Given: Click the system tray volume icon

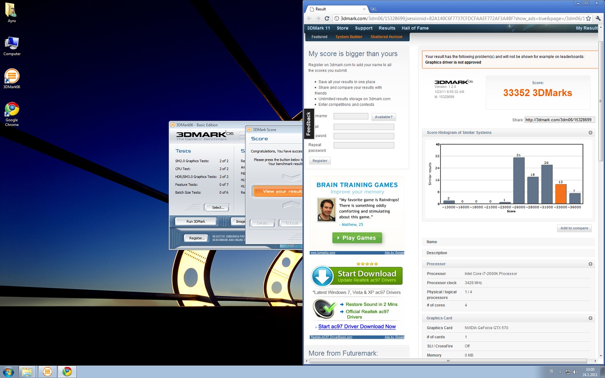Looking at the screenshot, I should (x=575, y=372).
